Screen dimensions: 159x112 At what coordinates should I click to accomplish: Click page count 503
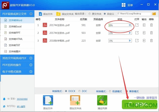[83, 33]
